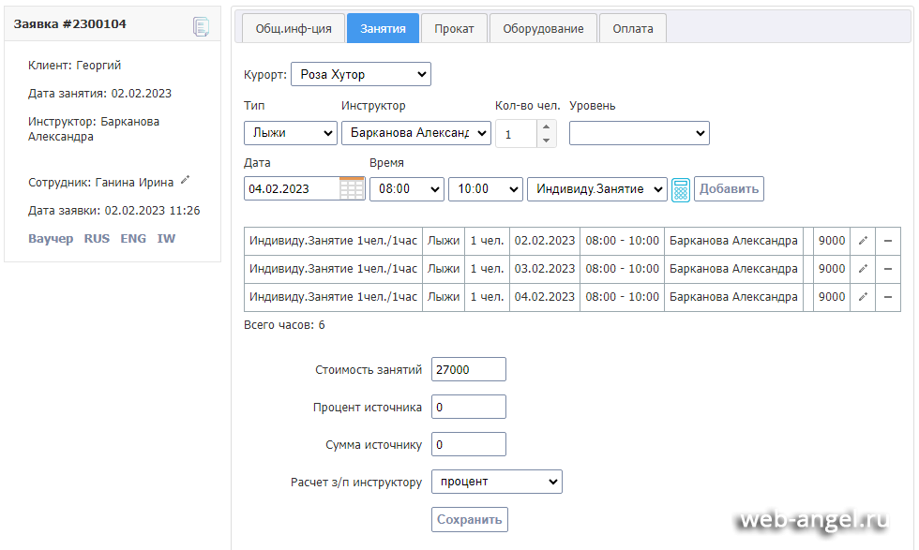The width and height of the screenshot is (919, 550).
Task: Open the Курорт dropdown showing Роза Хутор
Action: [360, 74]
